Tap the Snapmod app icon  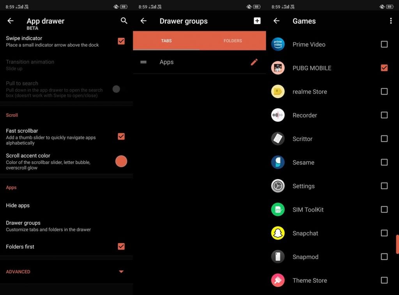tap(277, 257)
